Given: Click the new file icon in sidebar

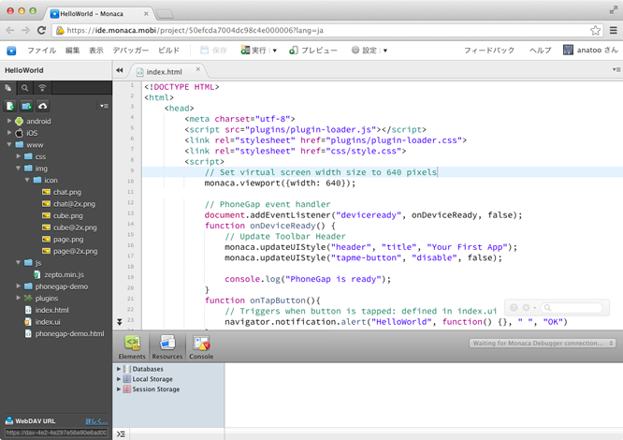Looking at the screenshot, I should coord(9,106).
